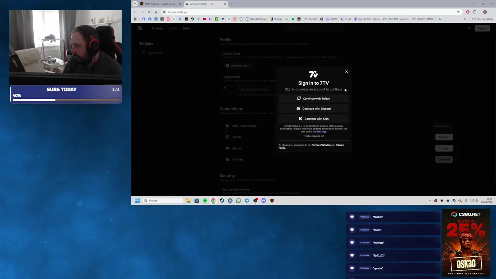Viewport: 496px width, 279px height.
Task: Open File Explorer from taskbar
Action: [188, 201]
